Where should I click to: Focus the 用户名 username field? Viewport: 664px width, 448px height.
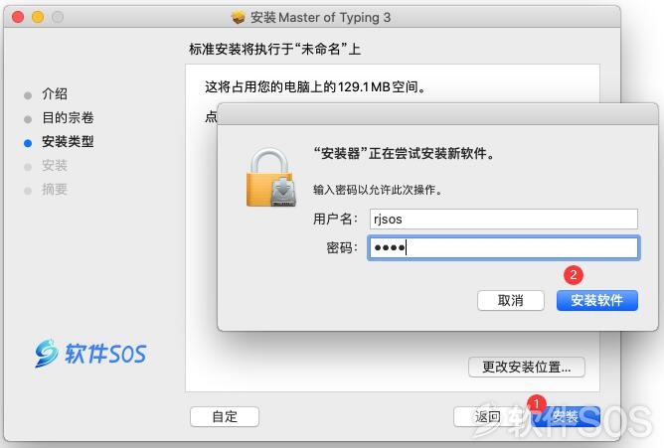point(504,220)
